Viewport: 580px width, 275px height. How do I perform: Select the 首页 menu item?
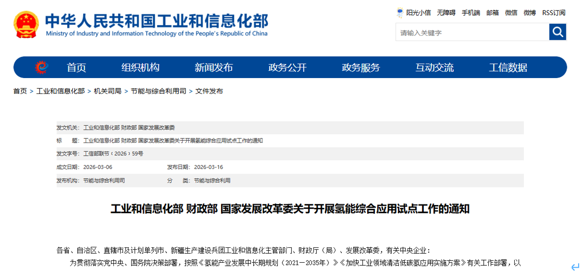[x=76, y=67]
